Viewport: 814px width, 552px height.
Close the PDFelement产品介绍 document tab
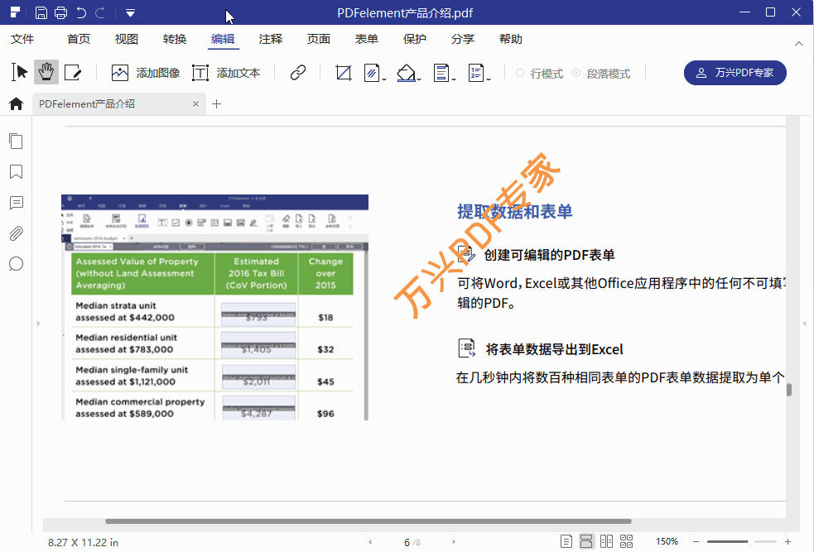point(195,103)
